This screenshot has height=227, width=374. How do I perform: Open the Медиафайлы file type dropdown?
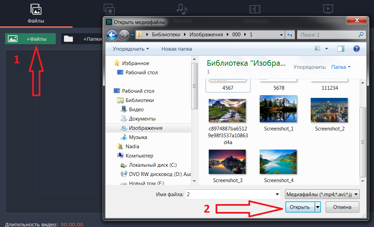point(322,194)
